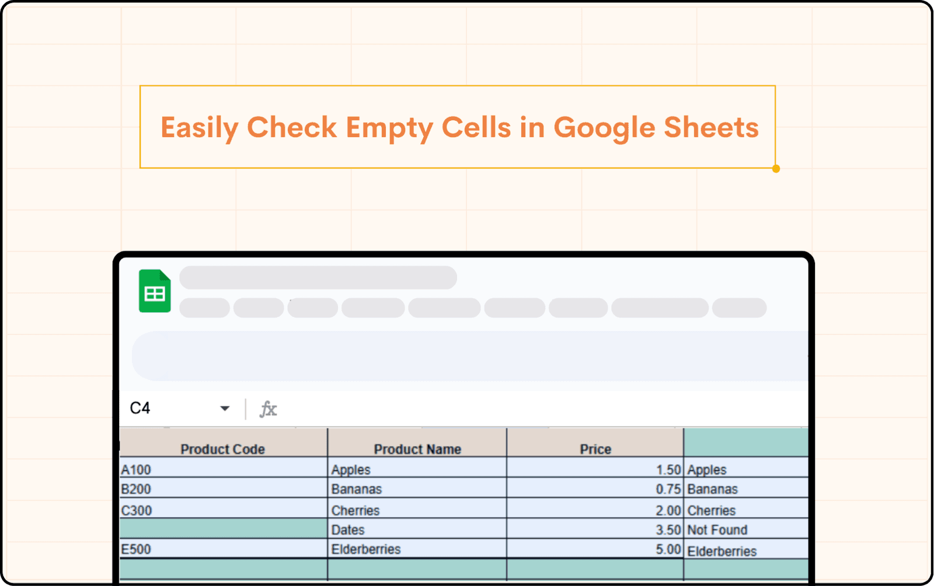
Task: Click Elderberries in Product Name column
Action: pyautogui.click(x=417, y=549)
